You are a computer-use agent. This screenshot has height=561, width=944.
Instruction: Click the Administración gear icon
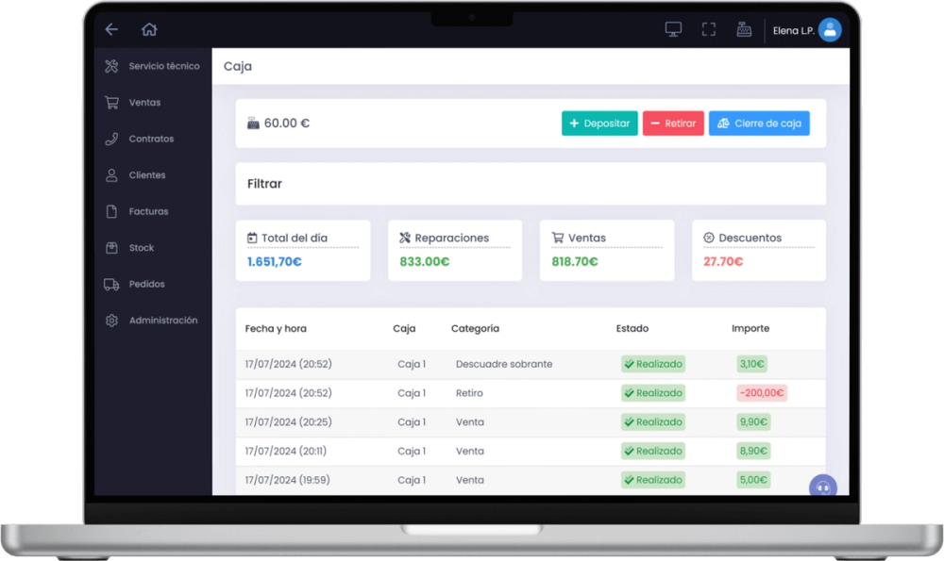click(x=111, y=321)
